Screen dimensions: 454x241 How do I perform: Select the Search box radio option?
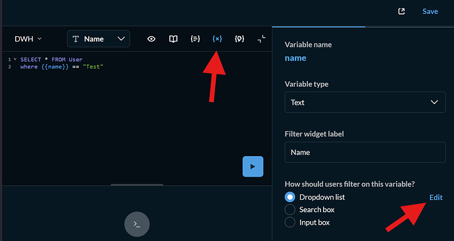click(290, 209)
